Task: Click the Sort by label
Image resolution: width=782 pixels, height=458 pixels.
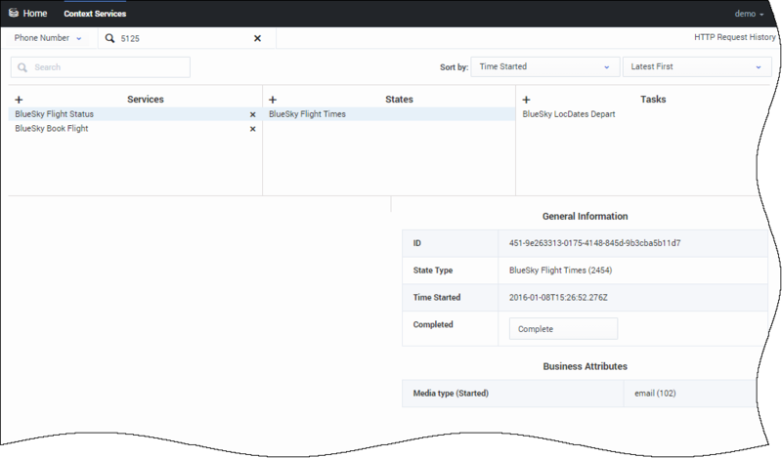Action: pos(454,67)
